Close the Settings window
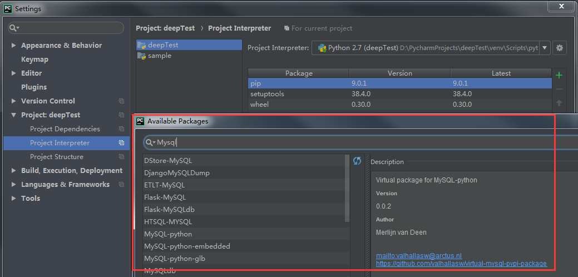This screenshot has width=578, height=277. [x=562, y=6]
